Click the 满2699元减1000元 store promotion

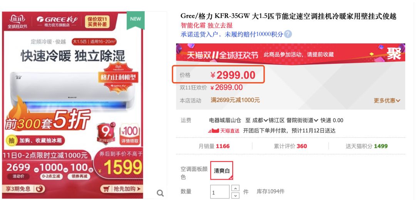[235, 100]
